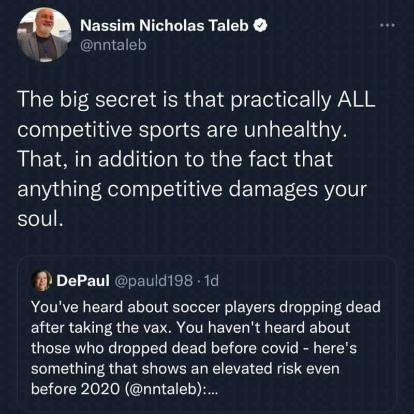
Task: Click the quoted line mentioning soccer players
Action: point(206,307)
